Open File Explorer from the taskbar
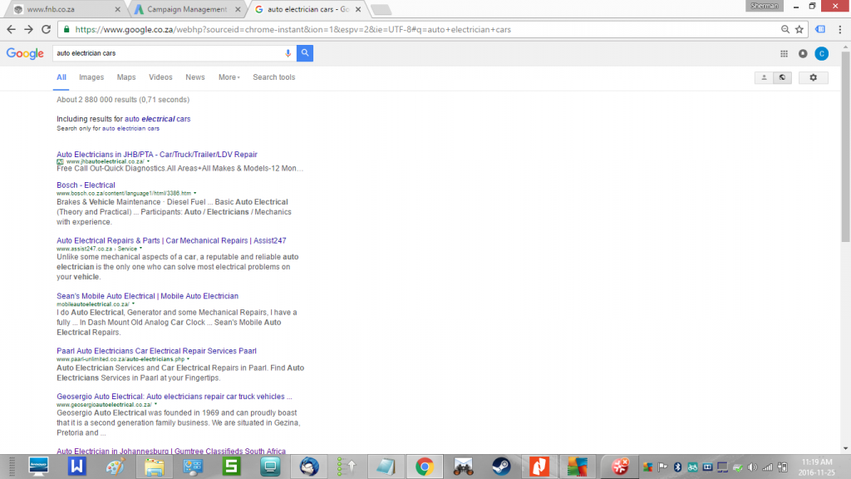The width and height of the screenshot is (851, 479). click(154, 467)
